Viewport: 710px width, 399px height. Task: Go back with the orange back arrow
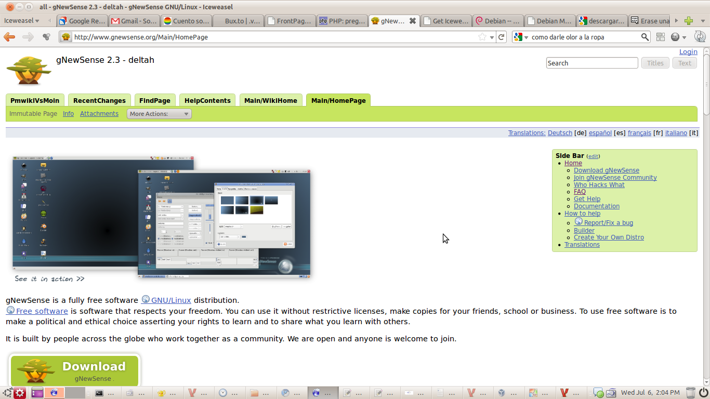9,37
